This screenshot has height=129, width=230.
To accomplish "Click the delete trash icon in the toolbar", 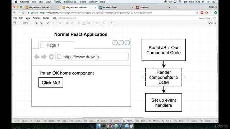I will click(x=60, y=23).
